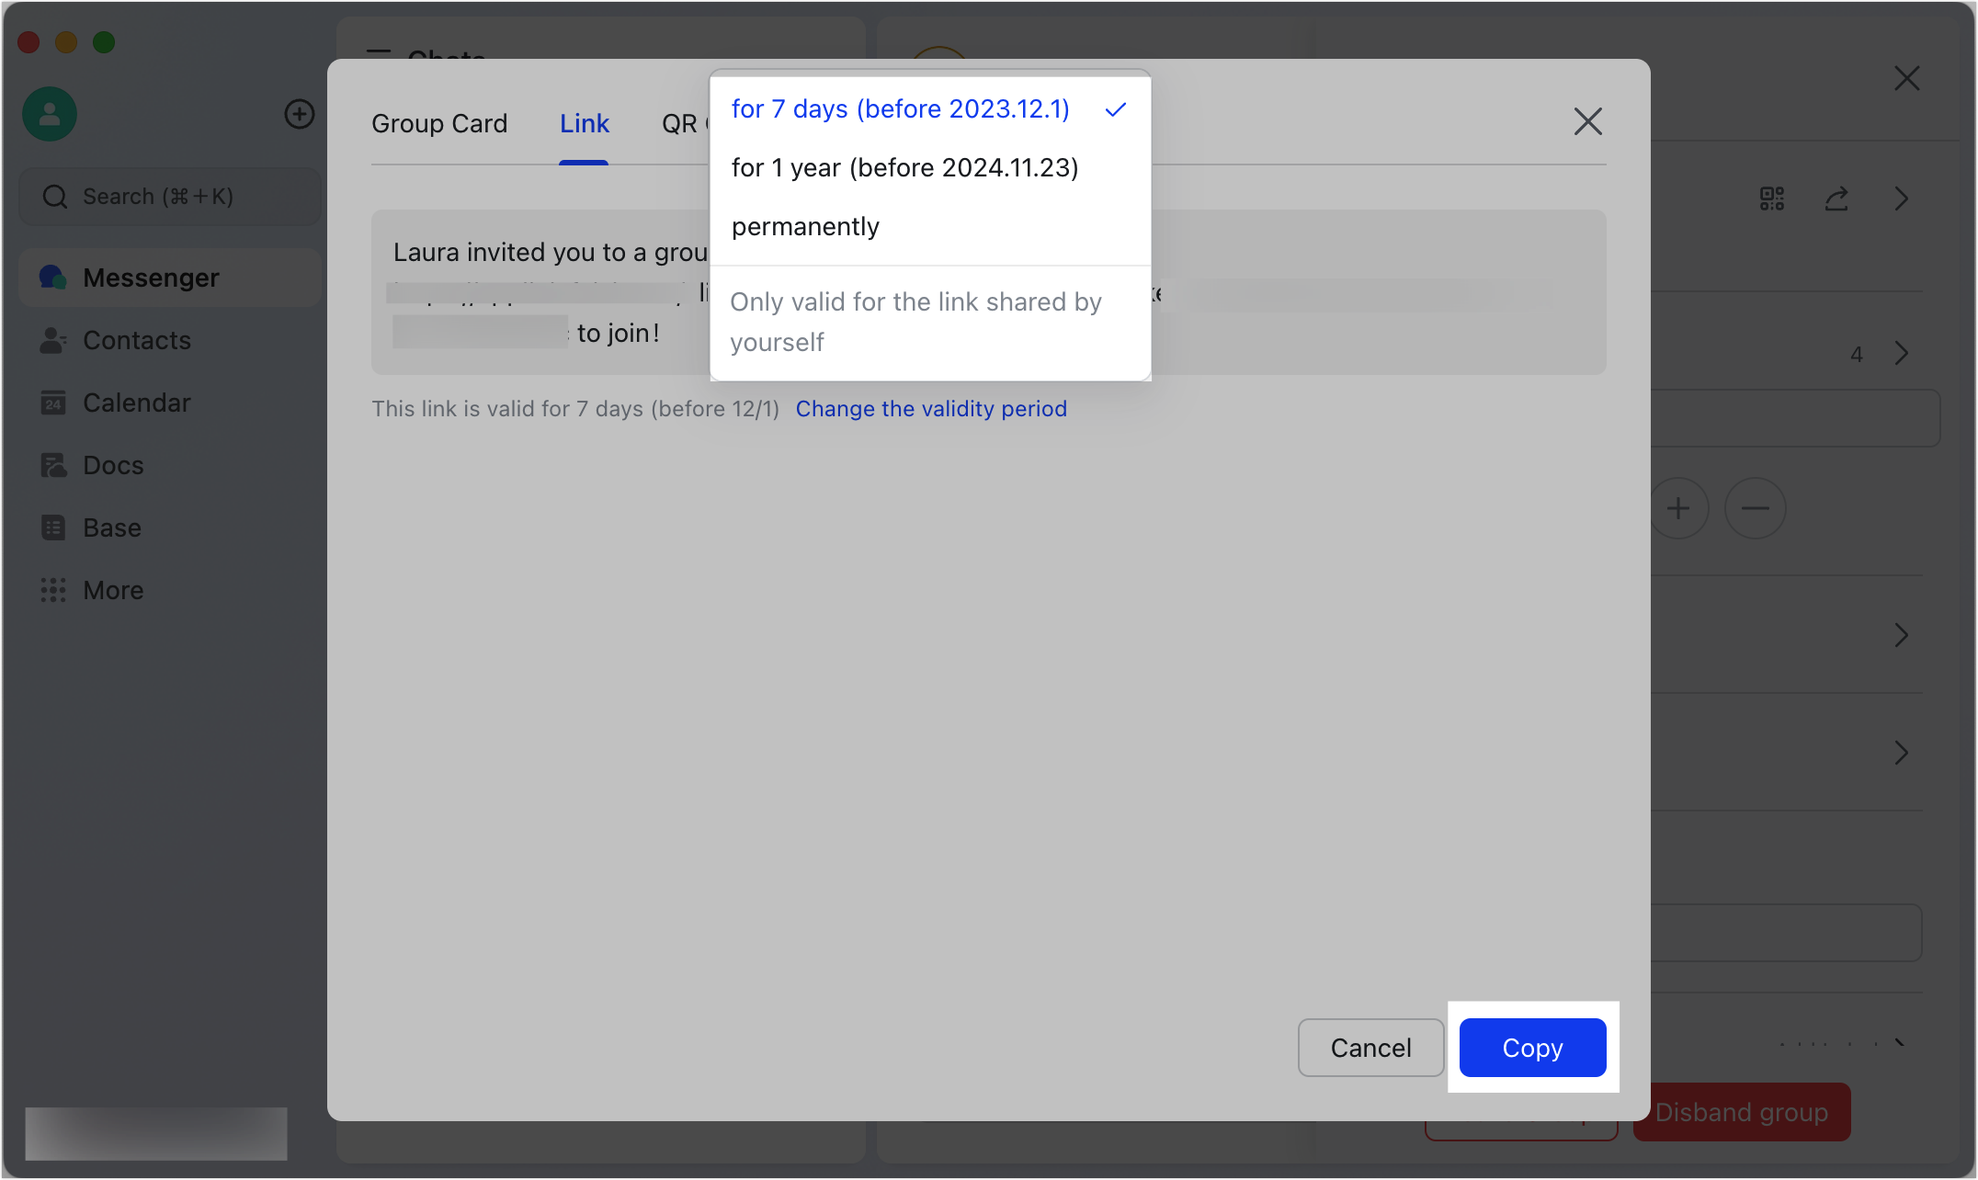The image size is (1978, 1180).
Task: Click the plus create-new icon beside avatar
Action: coord(300,114)
